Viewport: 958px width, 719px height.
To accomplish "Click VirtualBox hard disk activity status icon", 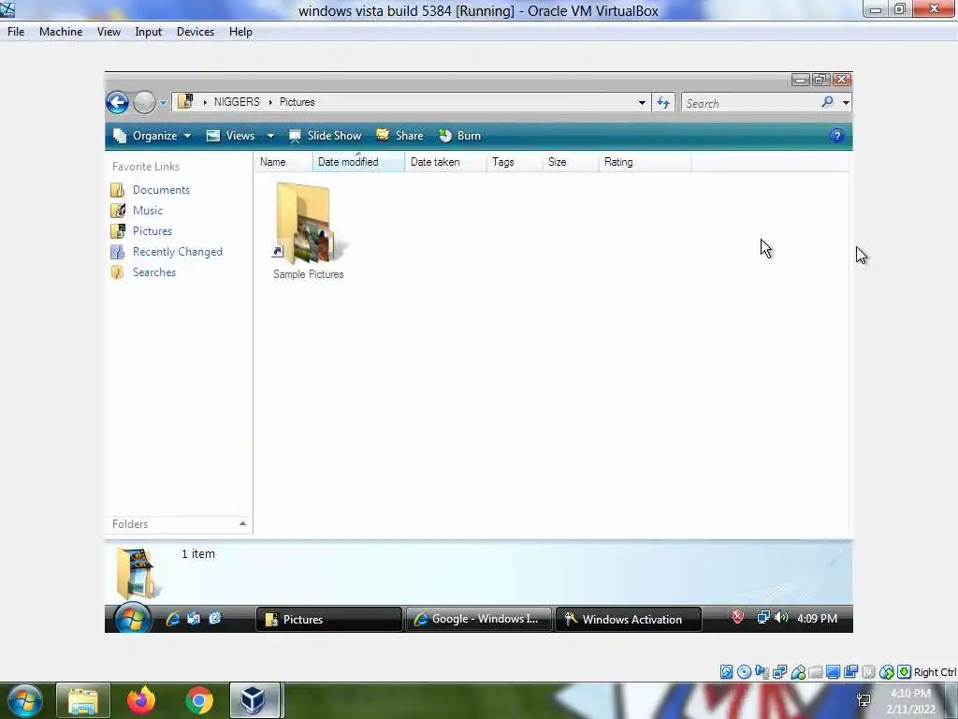I will pos(726,672).
